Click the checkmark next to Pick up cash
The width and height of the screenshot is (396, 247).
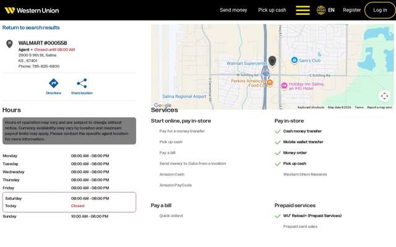(x=278, y=164)
